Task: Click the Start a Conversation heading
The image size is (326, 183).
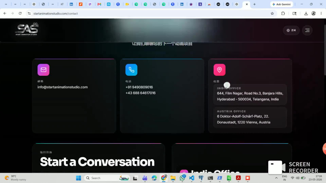Action: click(97, 162)
